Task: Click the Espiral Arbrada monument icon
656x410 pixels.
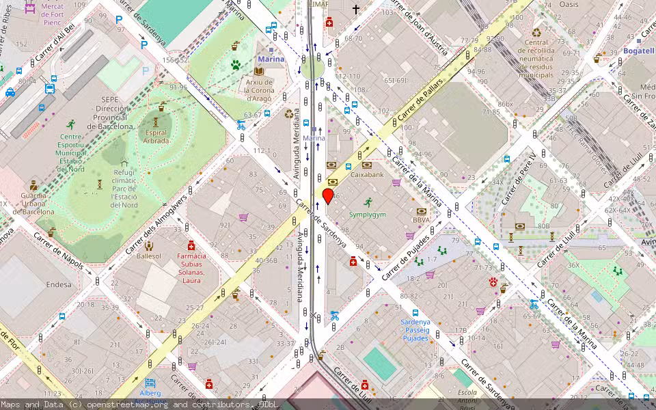Action: coord(156,122)
